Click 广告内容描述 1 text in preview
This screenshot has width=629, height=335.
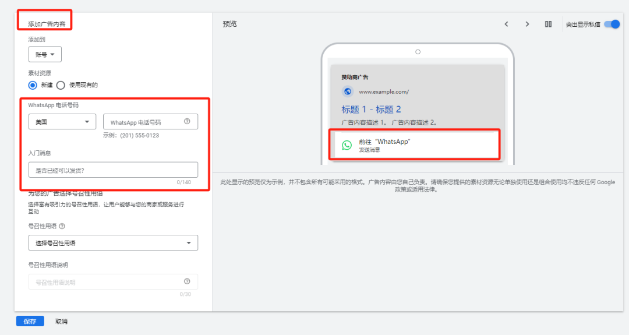365,122
